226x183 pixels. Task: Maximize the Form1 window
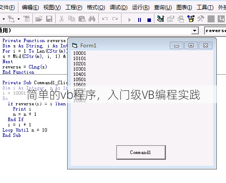click(x=191, y=46)
